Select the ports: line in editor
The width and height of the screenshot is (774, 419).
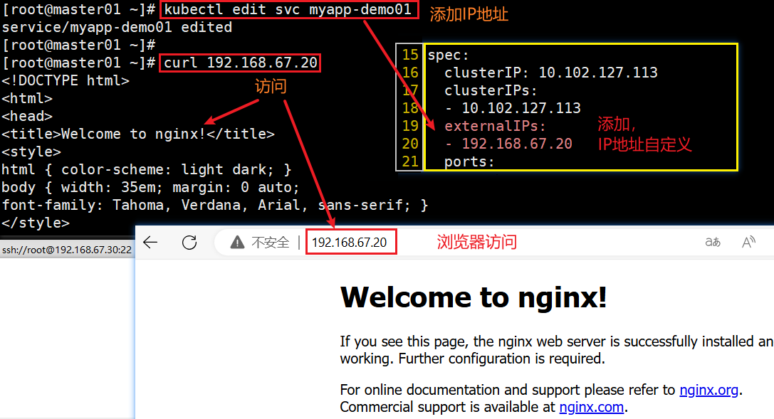(469, 161)
